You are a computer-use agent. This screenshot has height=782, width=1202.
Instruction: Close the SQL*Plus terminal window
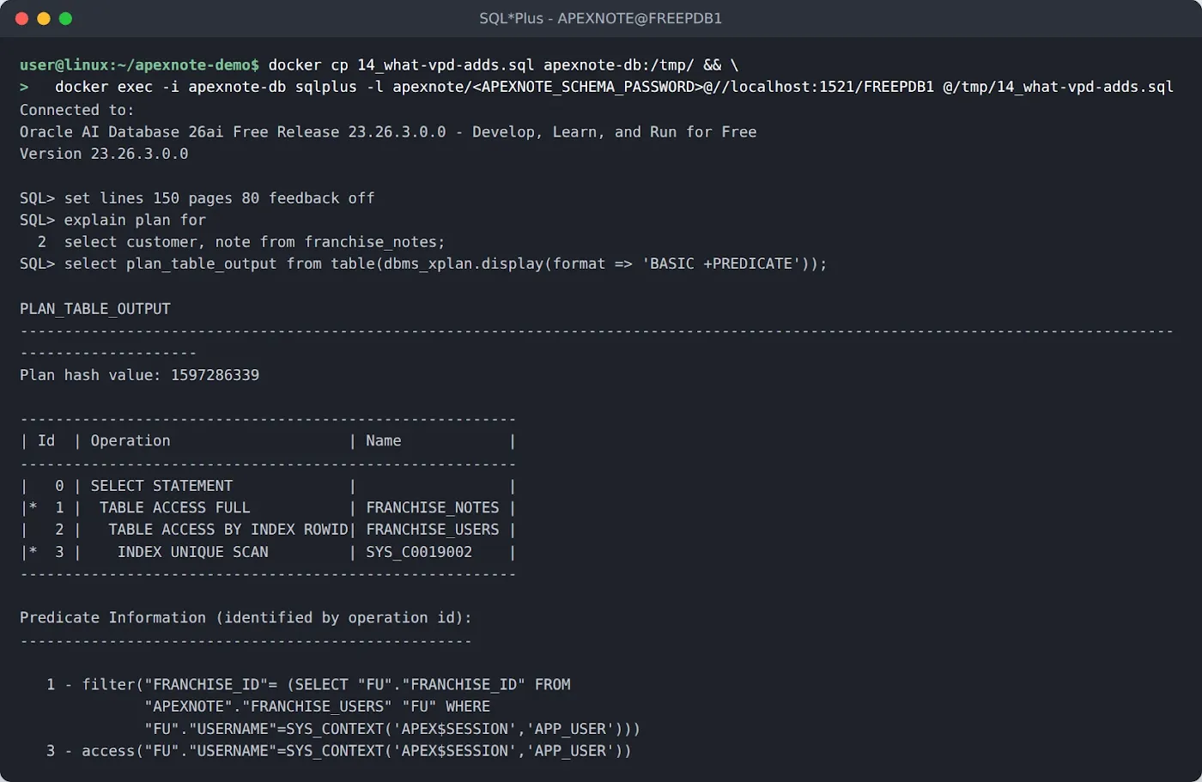(x=22, y=18)
